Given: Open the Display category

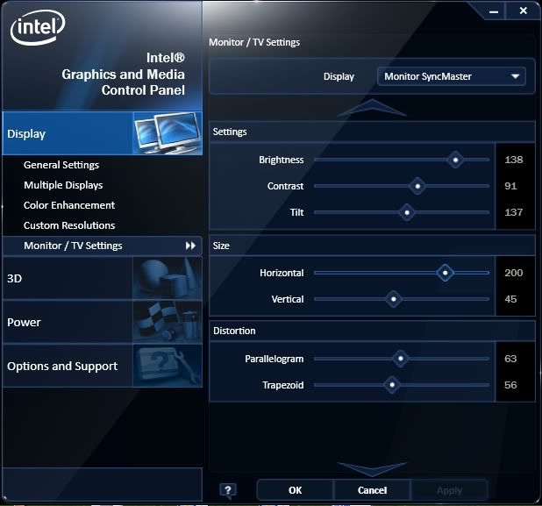Looking at the screenshot, I should tap(102, 133).
